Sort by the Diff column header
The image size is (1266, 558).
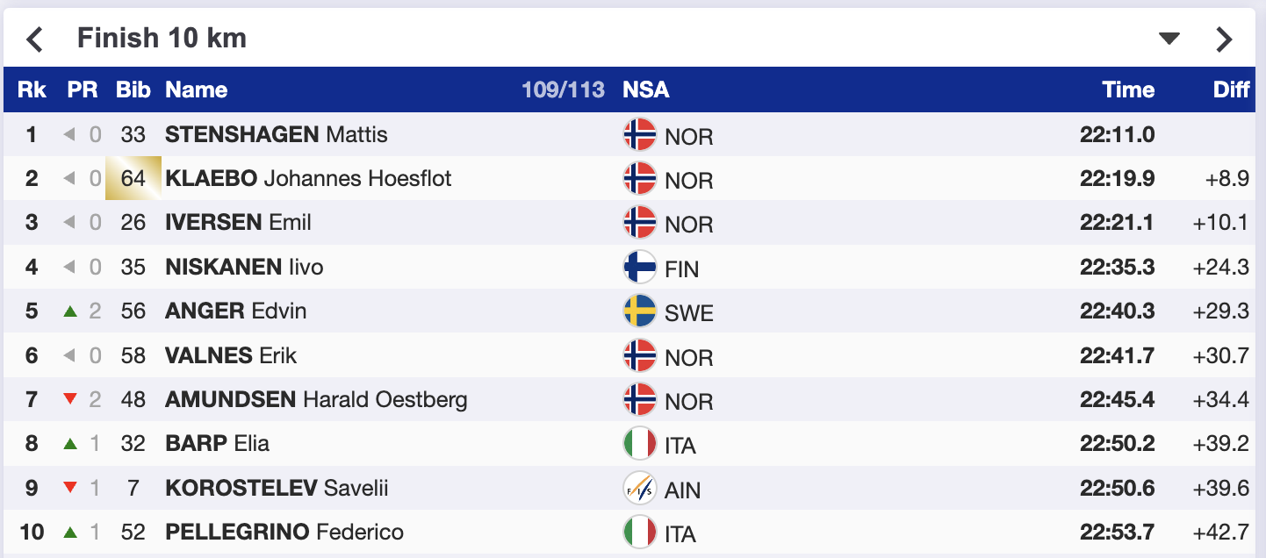coord(1231,89)
